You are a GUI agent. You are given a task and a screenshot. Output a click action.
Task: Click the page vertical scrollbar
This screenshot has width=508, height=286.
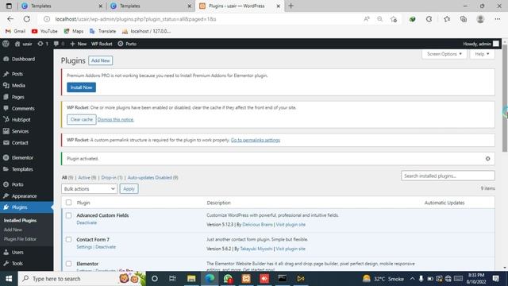click(505, 98)
